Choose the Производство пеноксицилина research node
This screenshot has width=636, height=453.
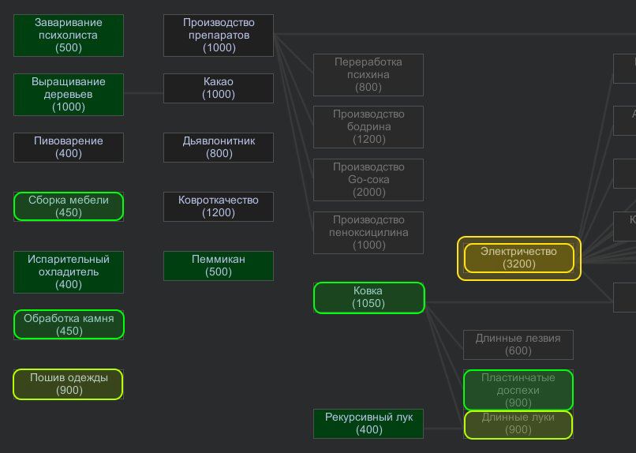click(369, 232)
